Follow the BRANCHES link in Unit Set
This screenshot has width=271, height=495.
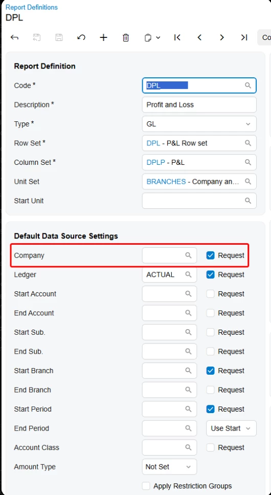click(166, 182)
